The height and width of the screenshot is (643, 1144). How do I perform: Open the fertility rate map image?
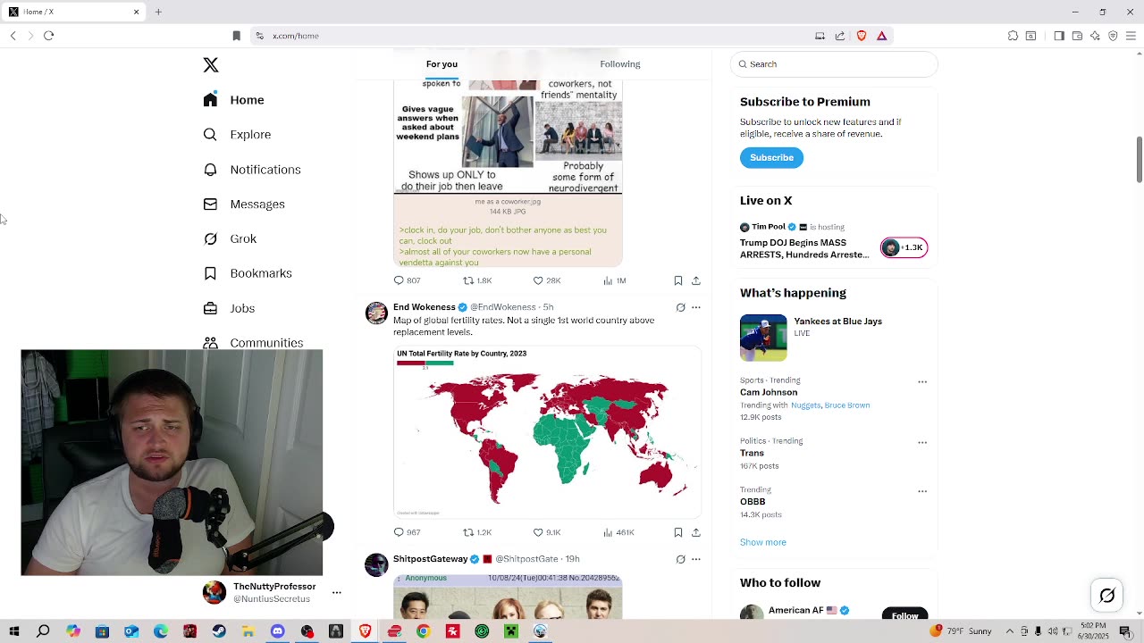[547, 432]
